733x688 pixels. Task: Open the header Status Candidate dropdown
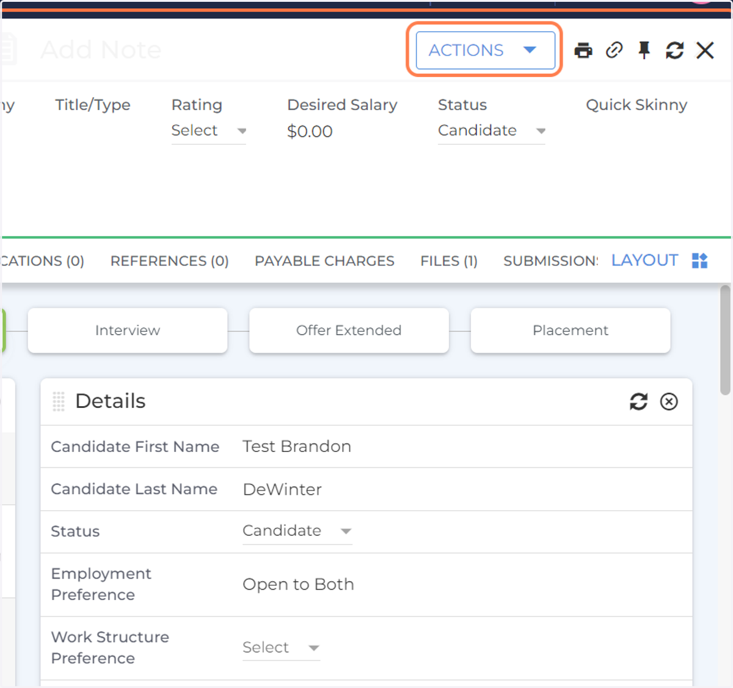coord(491,131)
